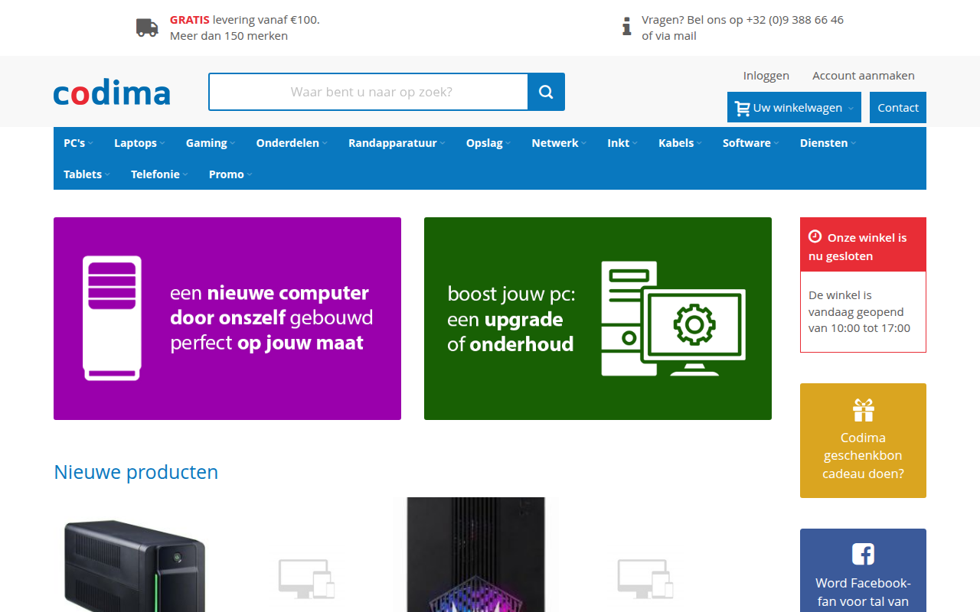
Task: Click the search magnifier button
Action: pyautogui.click(x=546, y=92)
